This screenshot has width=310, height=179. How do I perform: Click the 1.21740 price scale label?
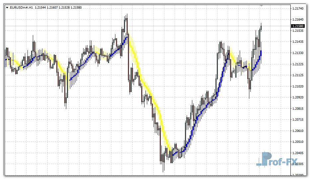click(298, 8)
